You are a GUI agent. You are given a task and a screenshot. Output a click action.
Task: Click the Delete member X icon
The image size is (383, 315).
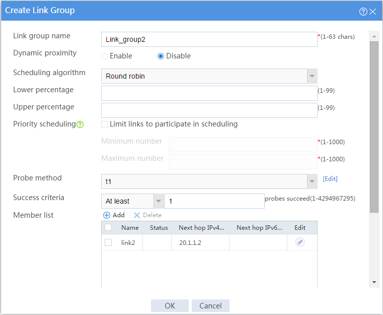coord(137,215)
